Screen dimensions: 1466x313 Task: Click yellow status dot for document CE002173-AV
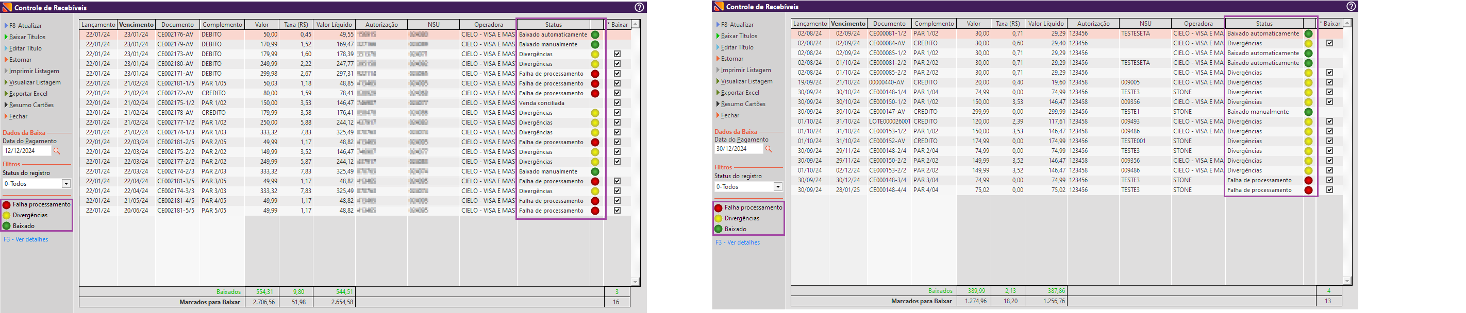[x=595, y=54]
